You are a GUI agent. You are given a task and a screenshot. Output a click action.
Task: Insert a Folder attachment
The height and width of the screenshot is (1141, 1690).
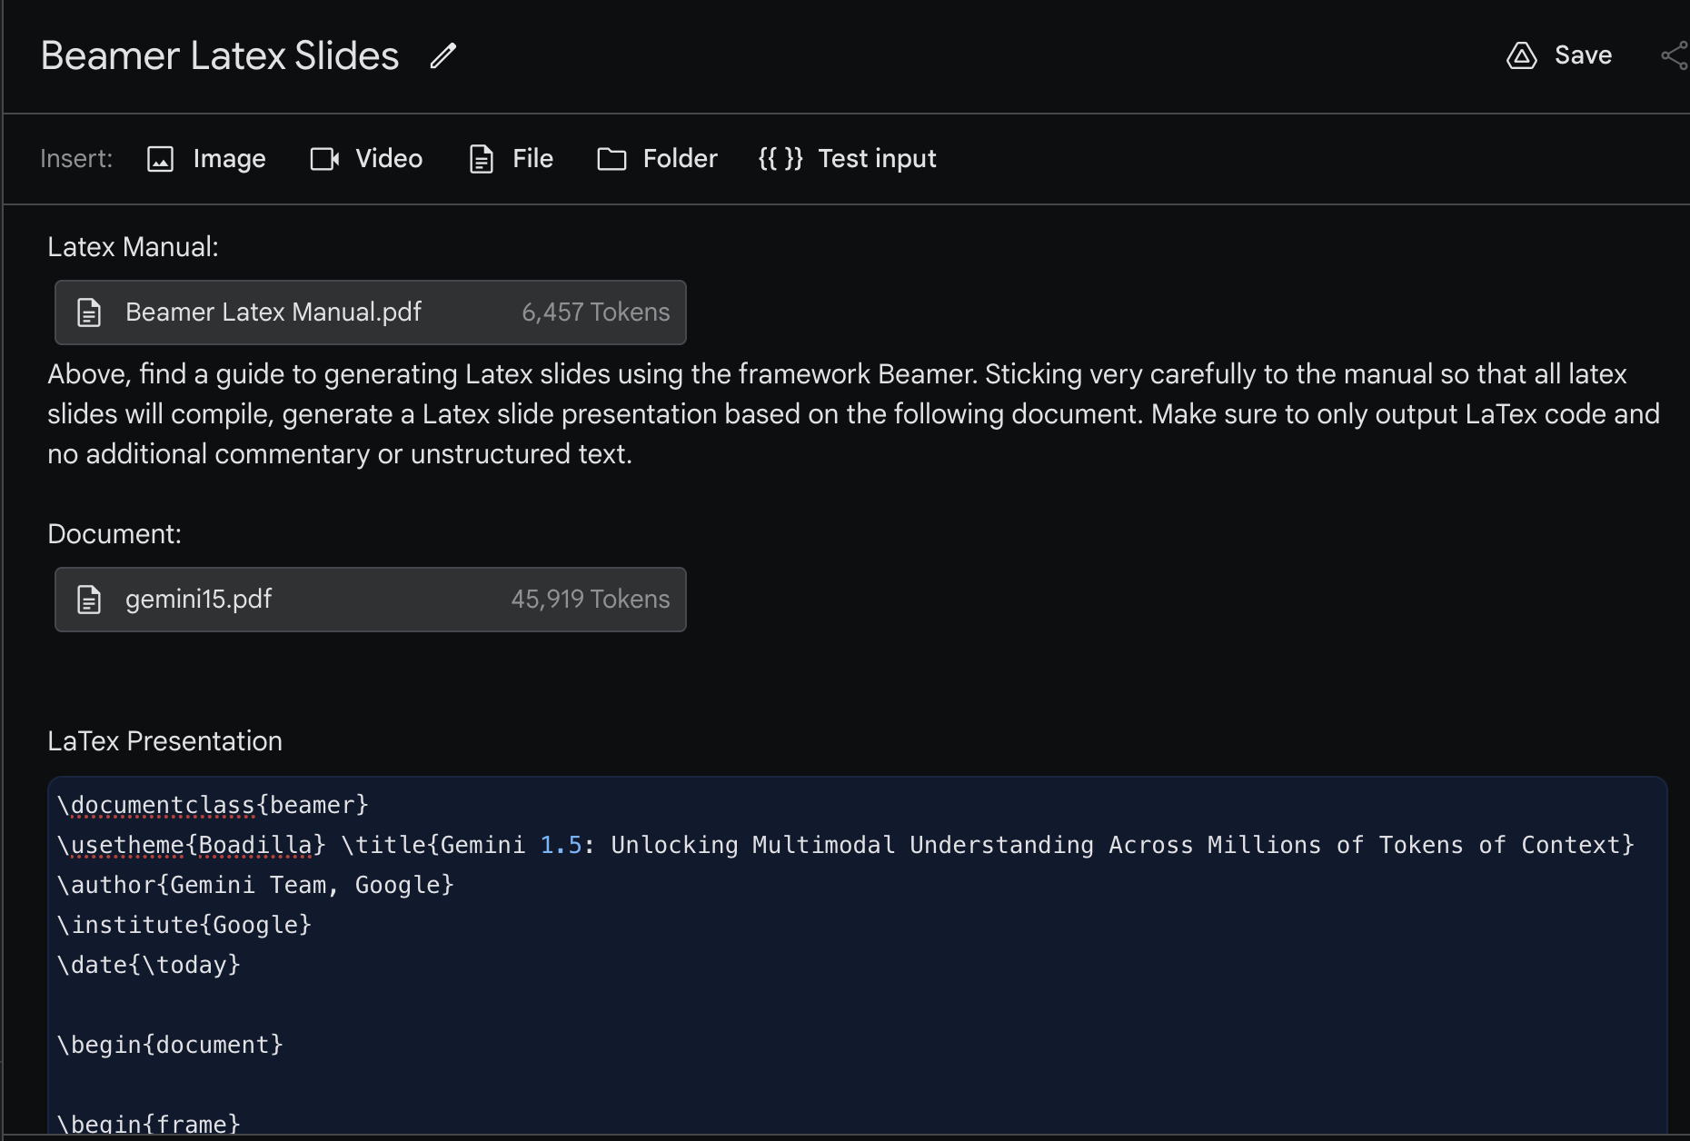pyautogui.click(x=656, y=158)
